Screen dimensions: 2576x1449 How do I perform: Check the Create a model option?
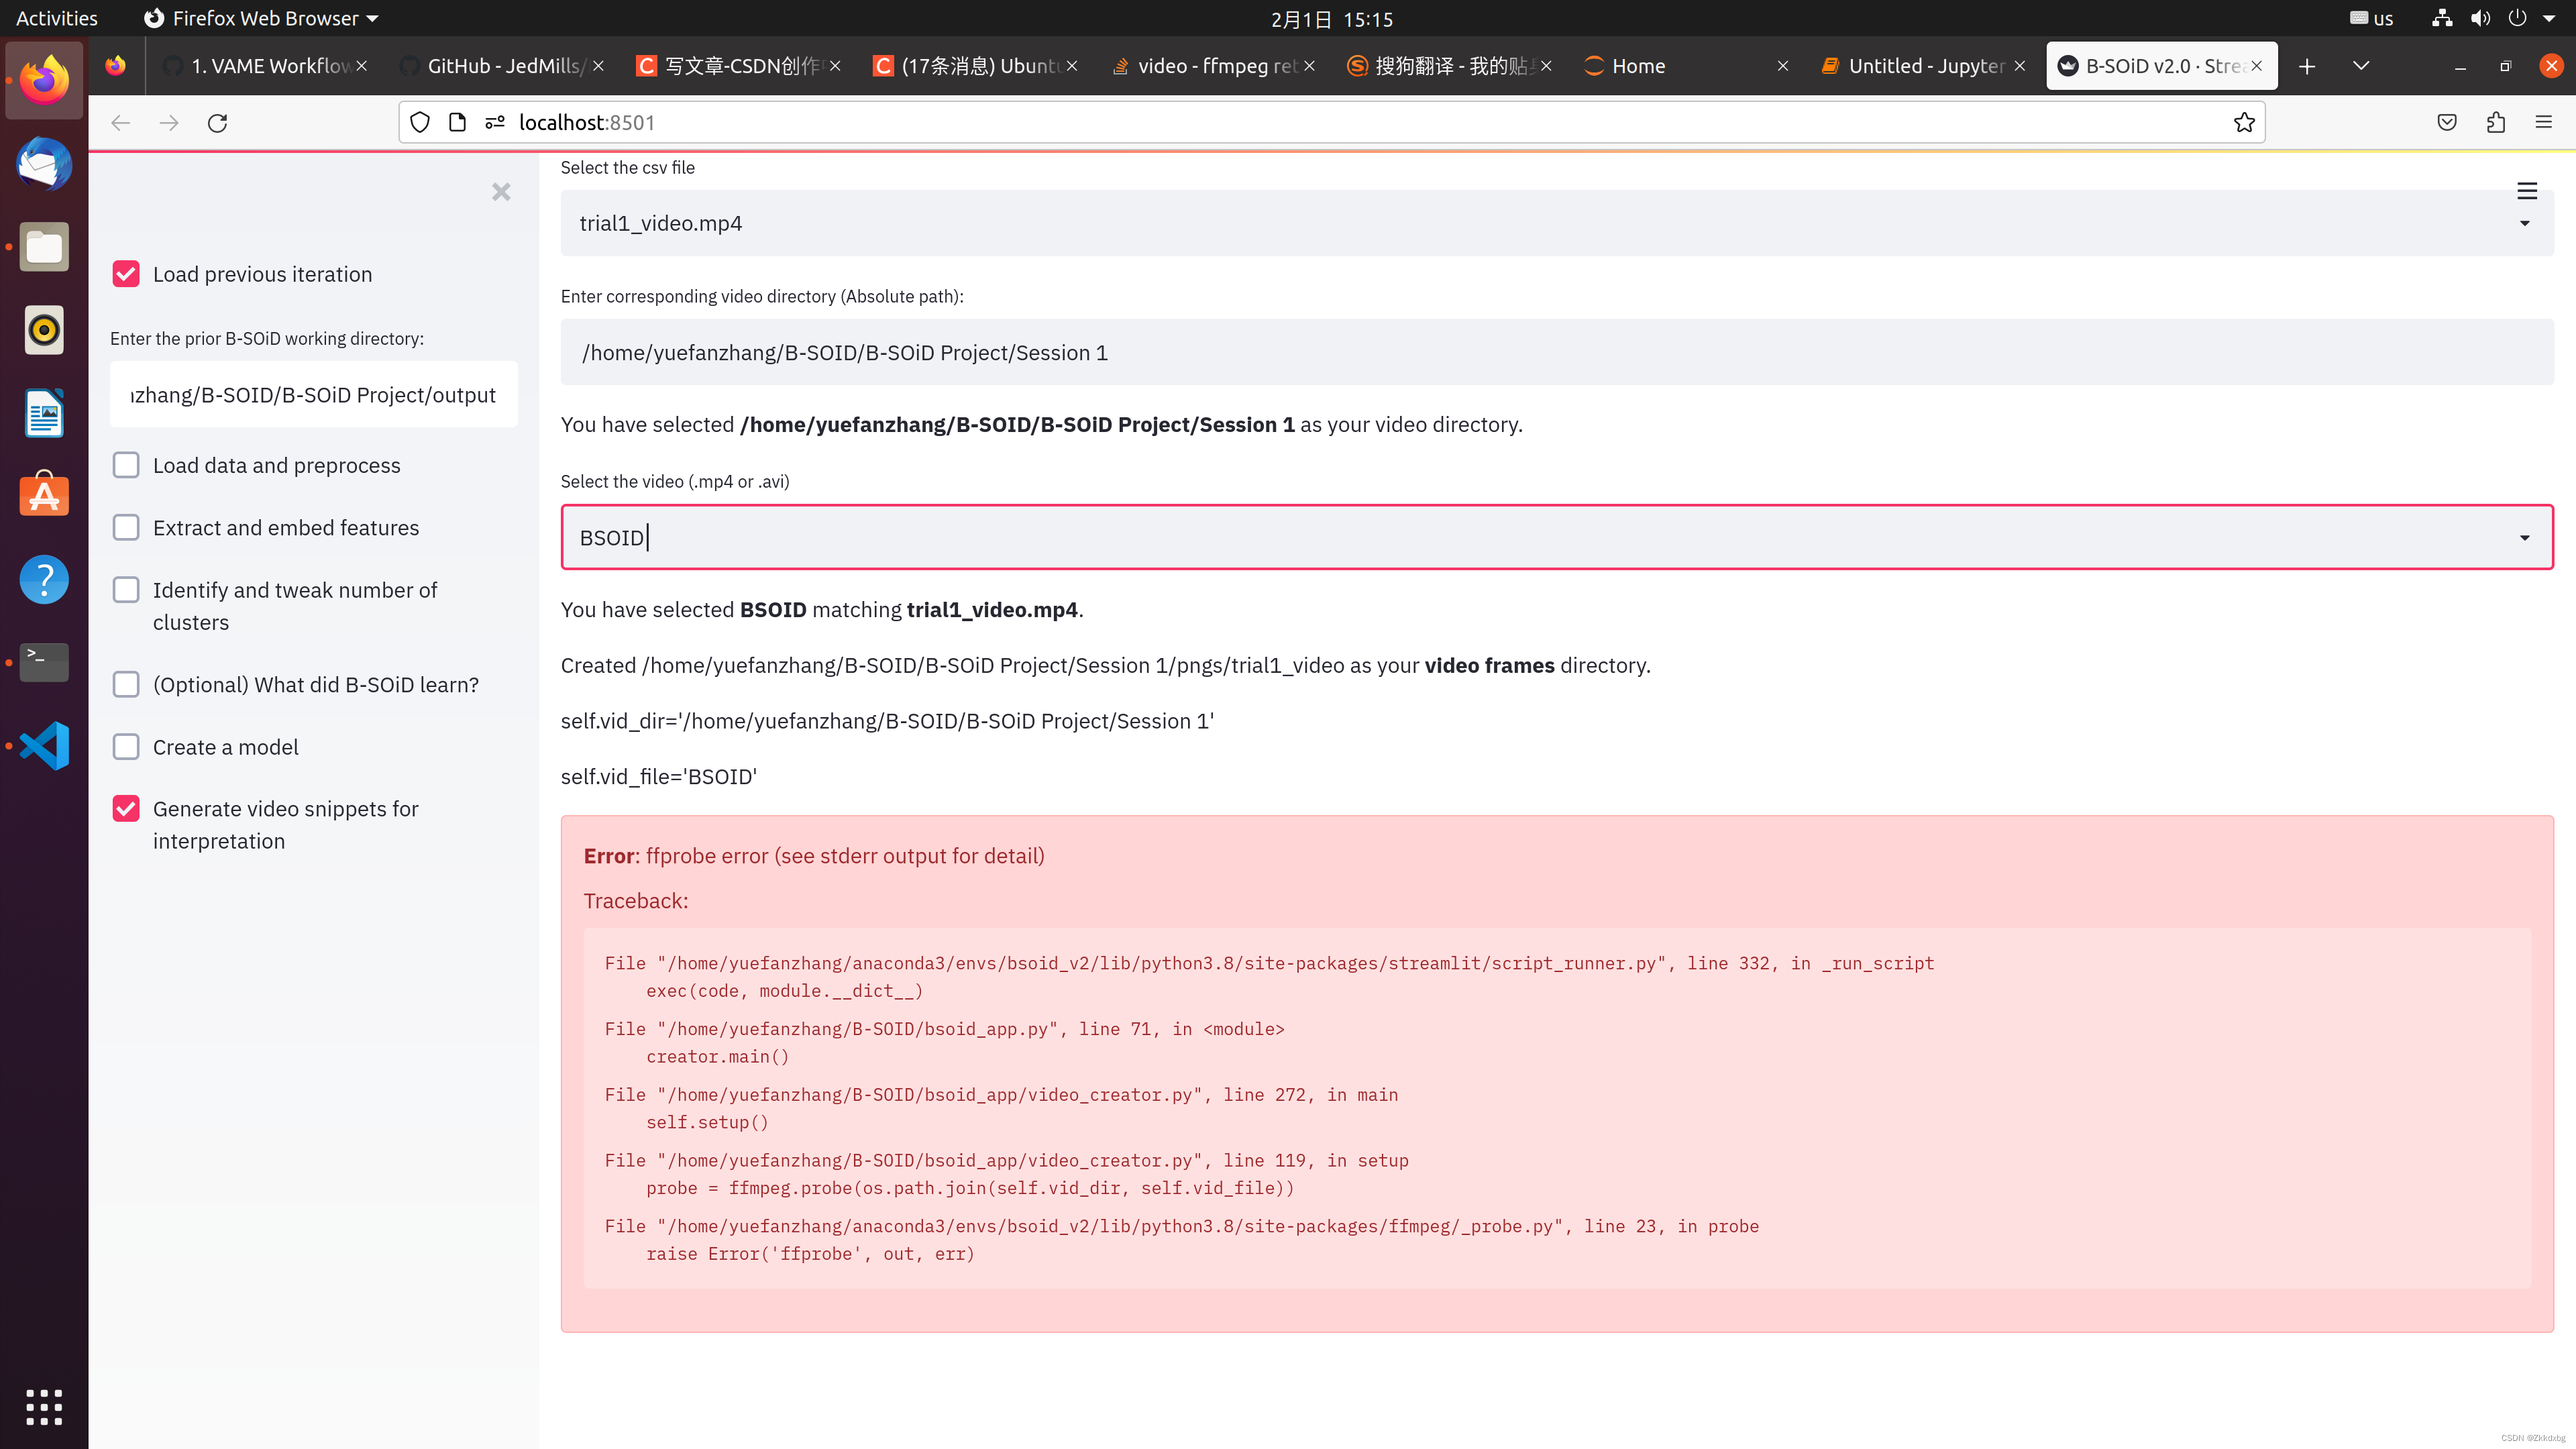click(x=126, y=746)
